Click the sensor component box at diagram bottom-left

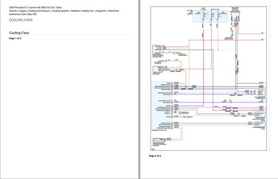tap(159, 140)
